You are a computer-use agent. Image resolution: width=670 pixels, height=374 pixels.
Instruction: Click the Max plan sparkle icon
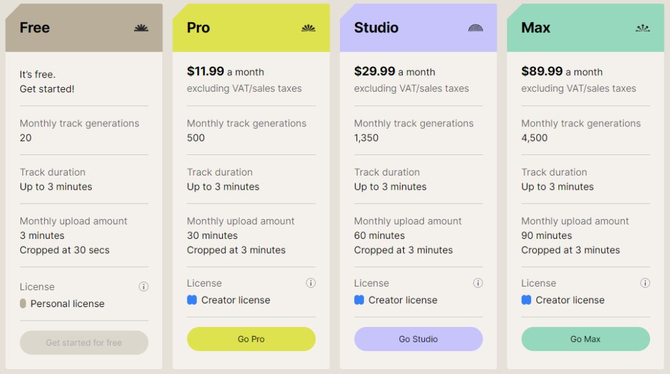point(643,28)
